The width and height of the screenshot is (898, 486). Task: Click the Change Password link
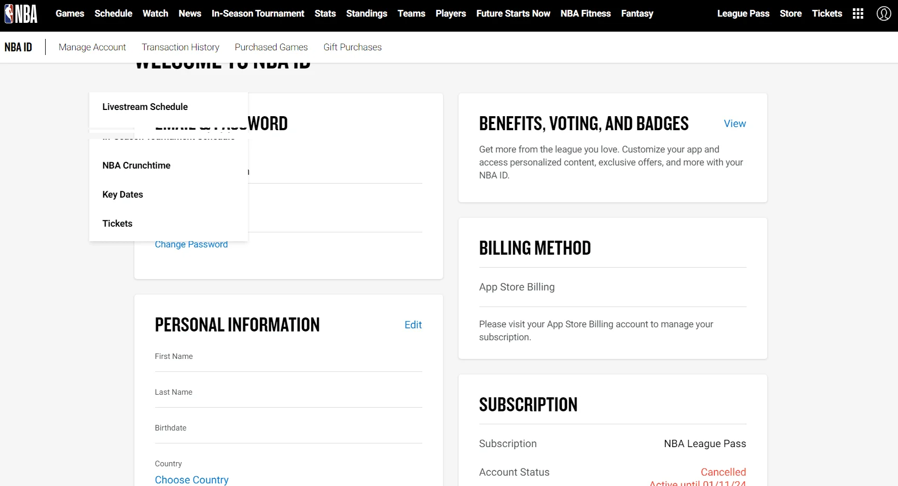click(x=191, y=244)
